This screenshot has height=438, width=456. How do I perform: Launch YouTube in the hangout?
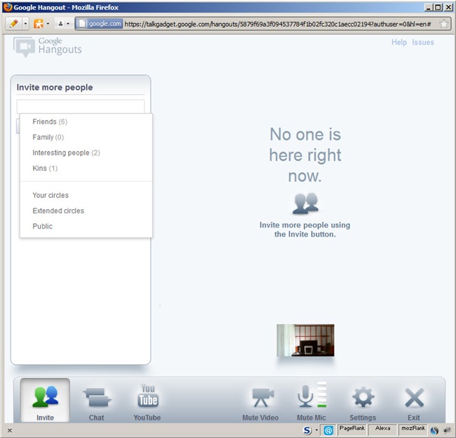pos(147,403)
